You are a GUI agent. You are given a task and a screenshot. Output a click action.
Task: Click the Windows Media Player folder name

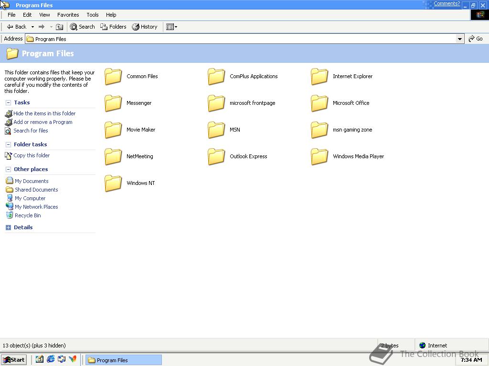pyautogui.click(x=358, y=156)
